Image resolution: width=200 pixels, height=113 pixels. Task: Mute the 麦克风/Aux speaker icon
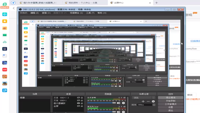click(118, 112)
